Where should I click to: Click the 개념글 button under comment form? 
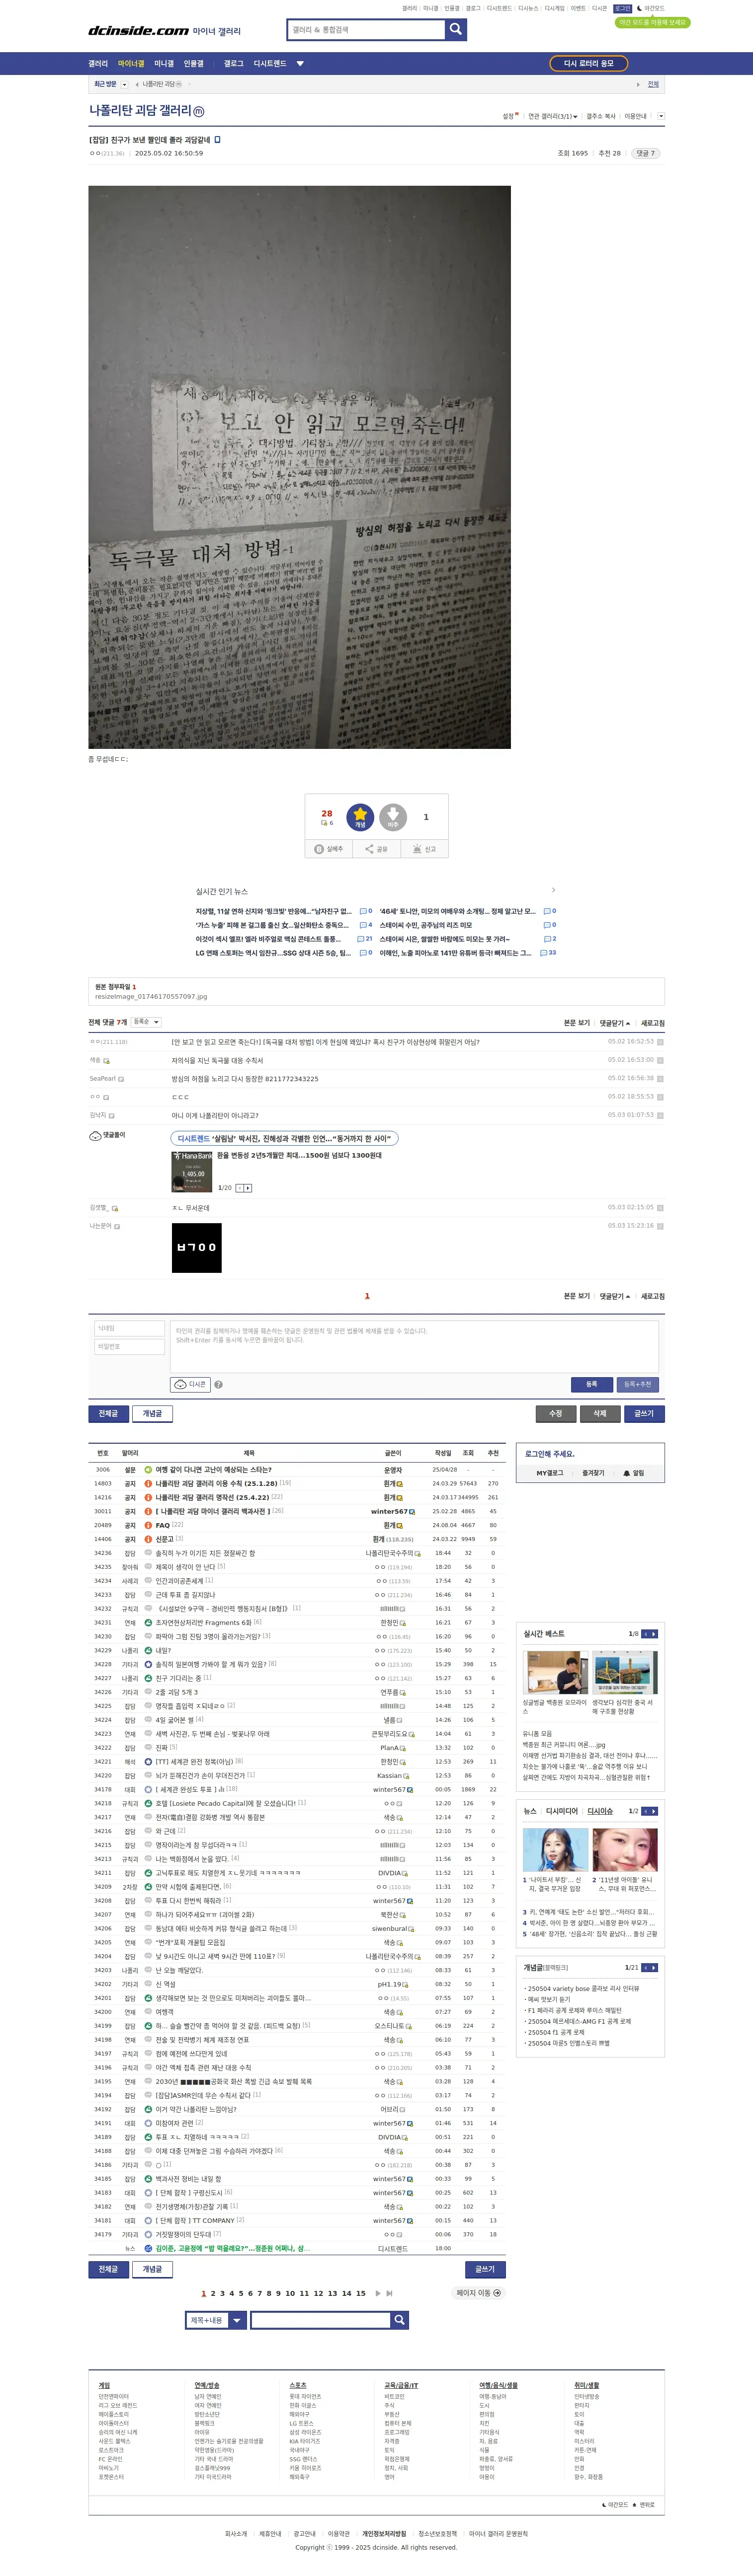(152, 1413)
